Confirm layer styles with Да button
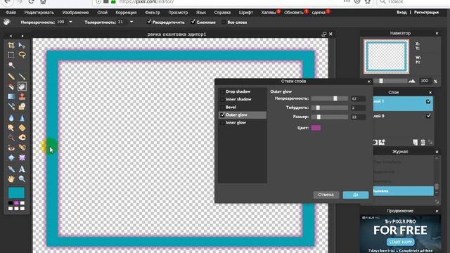 (356, 195)
